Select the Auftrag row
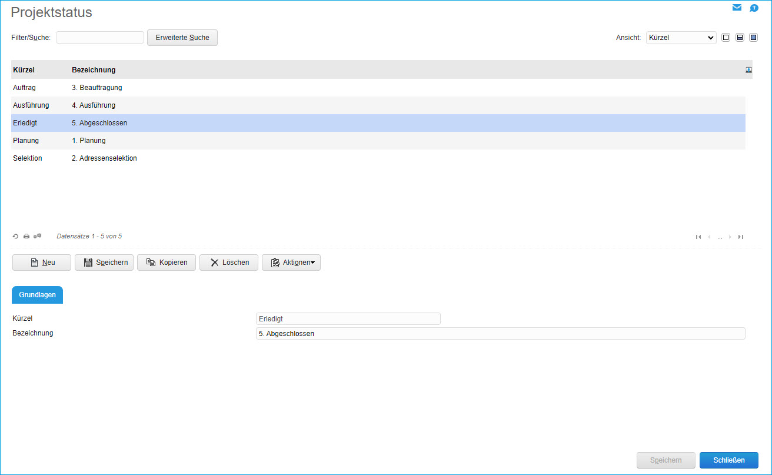 click(x=378, y=88)
